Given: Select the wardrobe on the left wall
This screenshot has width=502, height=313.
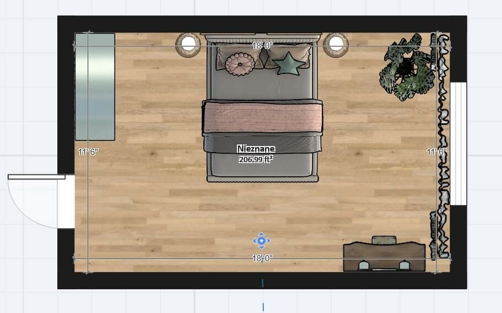Looking at the screenshot, I should click(x=95, y=87).
